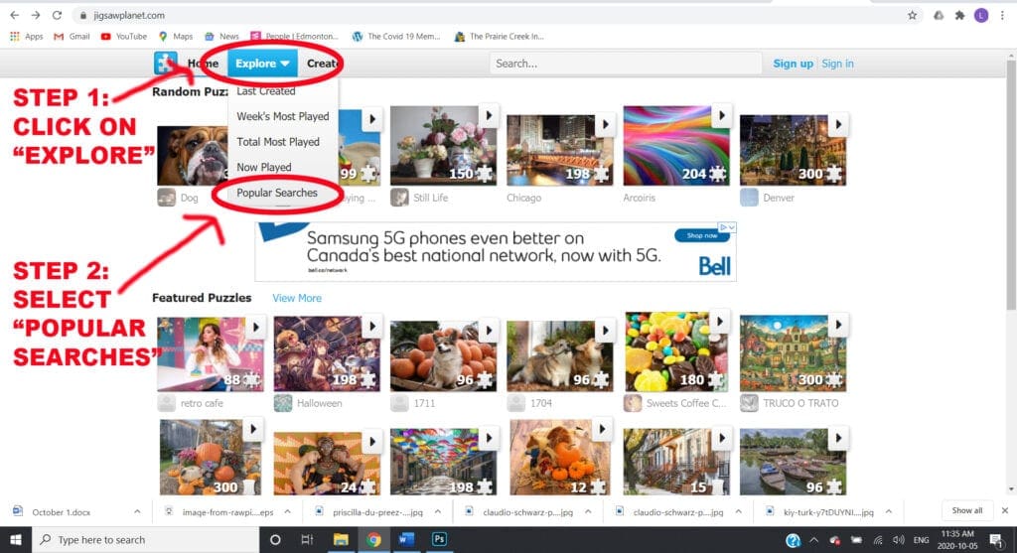The height and width of the screenshot is (553, 1017).
Task: Click Show all downloads button
Action: (967, 511)
